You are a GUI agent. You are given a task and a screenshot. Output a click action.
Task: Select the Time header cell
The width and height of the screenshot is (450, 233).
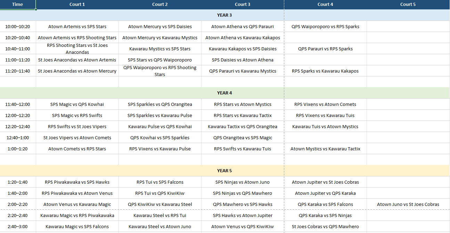pos(17,5)
